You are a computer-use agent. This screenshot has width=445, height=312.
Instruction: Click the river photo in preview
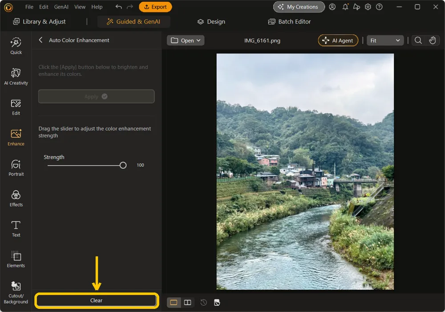tap(305, 172)
